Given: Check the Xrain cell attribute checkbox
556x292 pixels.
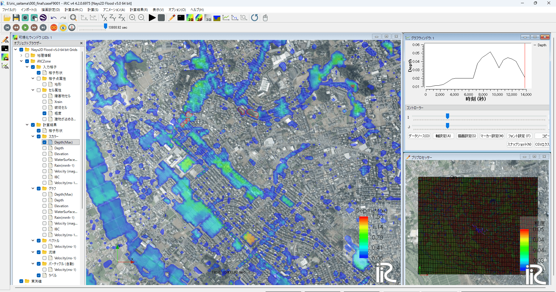Looking at the screenshot, I should click(x=45, y=102).
